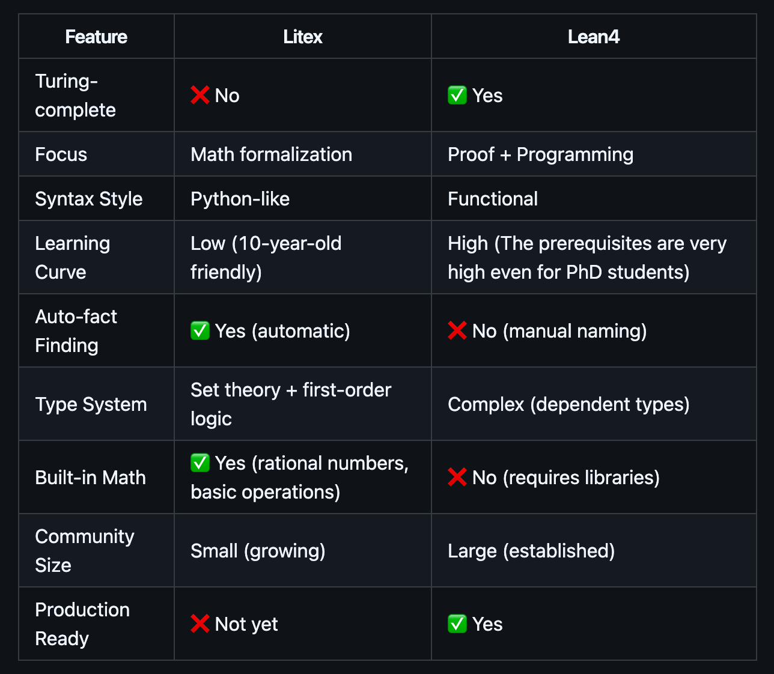This screenshot has width=774, height=674.
Task: Click the red X beside "No (requires libraries)"
Action: pyautogui.click(x=457, y=477)
